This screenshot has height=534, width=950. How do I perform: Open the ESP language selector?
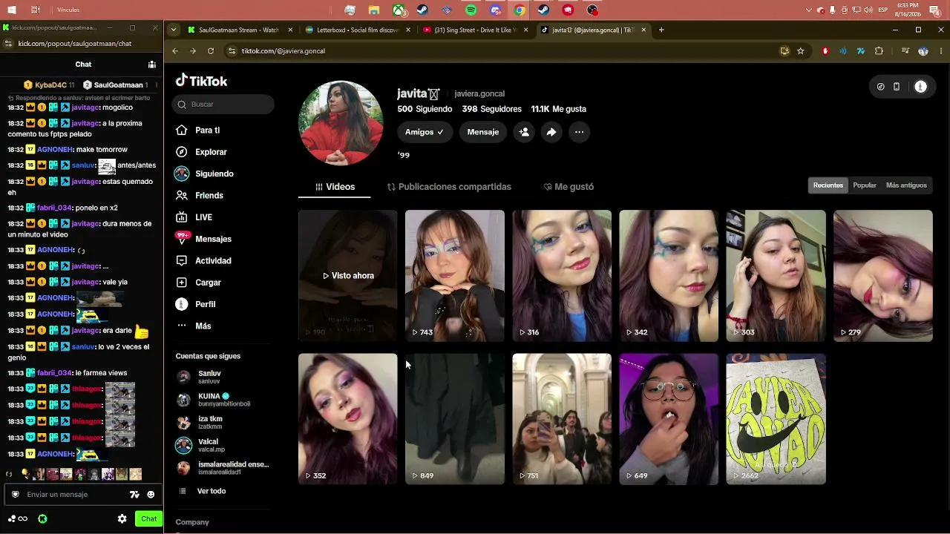883,10
